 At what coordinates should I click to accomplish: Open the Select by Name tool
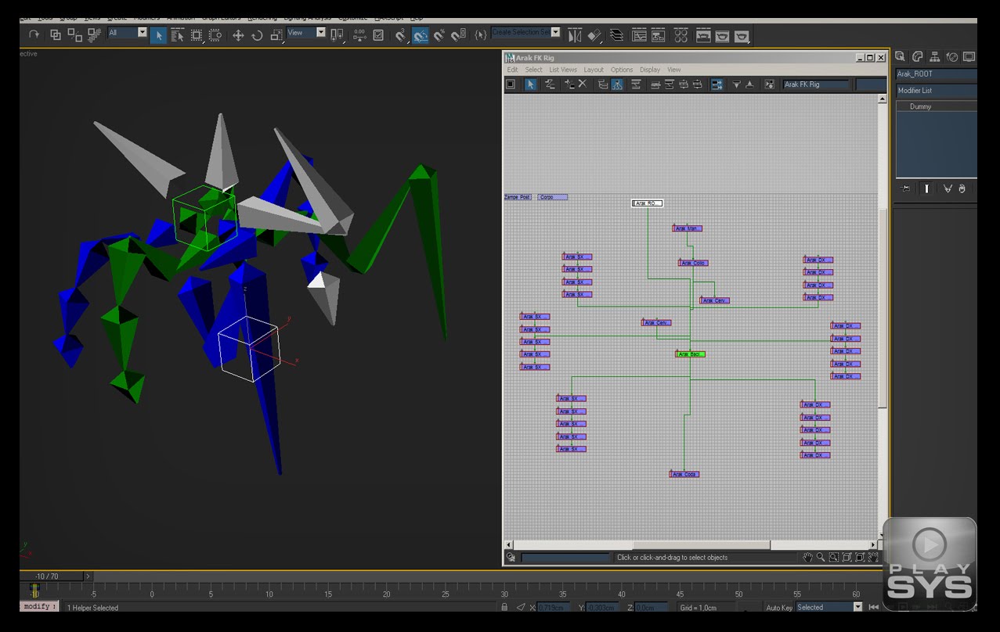[178, 35]
